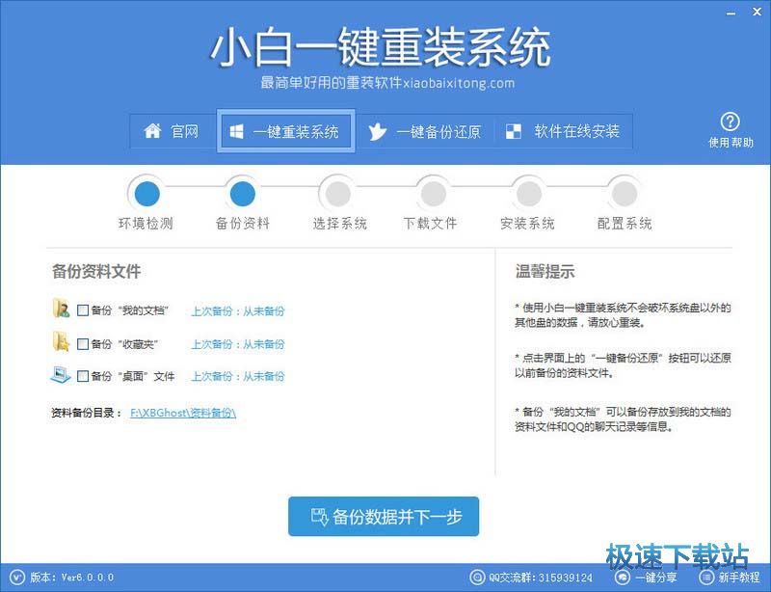The width and height of the screenshot is (771, 592).
Task: Click the QQ交流群 icon in status bar
Action: click(x=478, y=578)
